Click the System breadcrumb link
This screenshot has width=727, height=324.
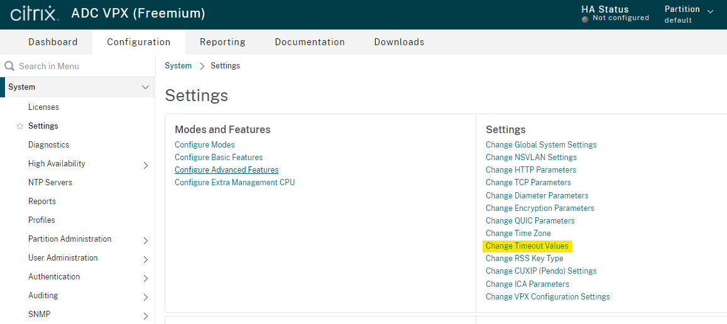(178, 66)
